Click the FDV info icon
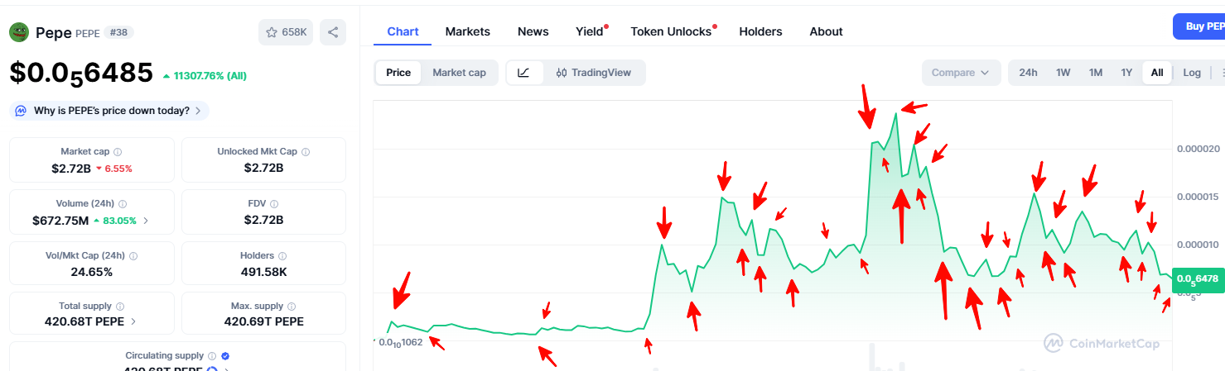This screenshot has width=1225, height=371. coord(274,204)
